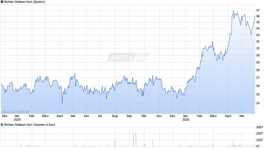Image resolution: width=267 pixels, height=149 pixels.
Task: Click the 'Richter Gedeon Nyrt Volumen in Euro' label
Action: tap(30, 125)
